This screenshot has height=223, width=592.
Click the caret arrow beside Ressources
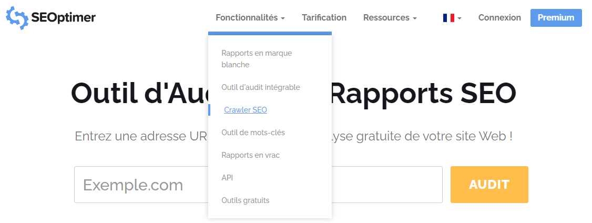point(414,18)
